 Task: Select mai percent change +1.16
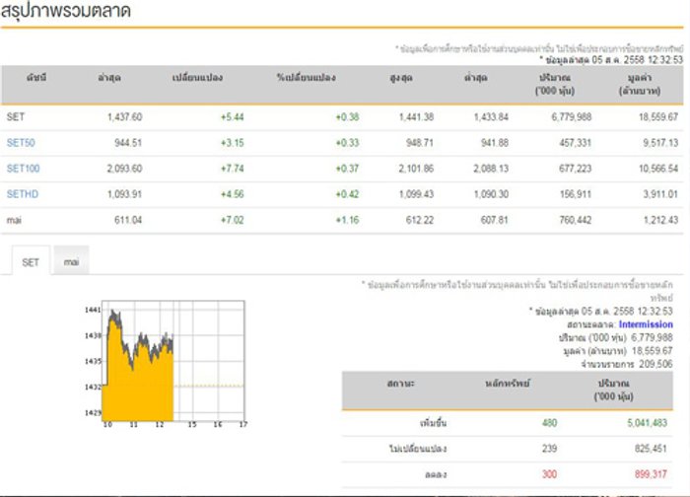pyautogui.click(x=347, y=220)
